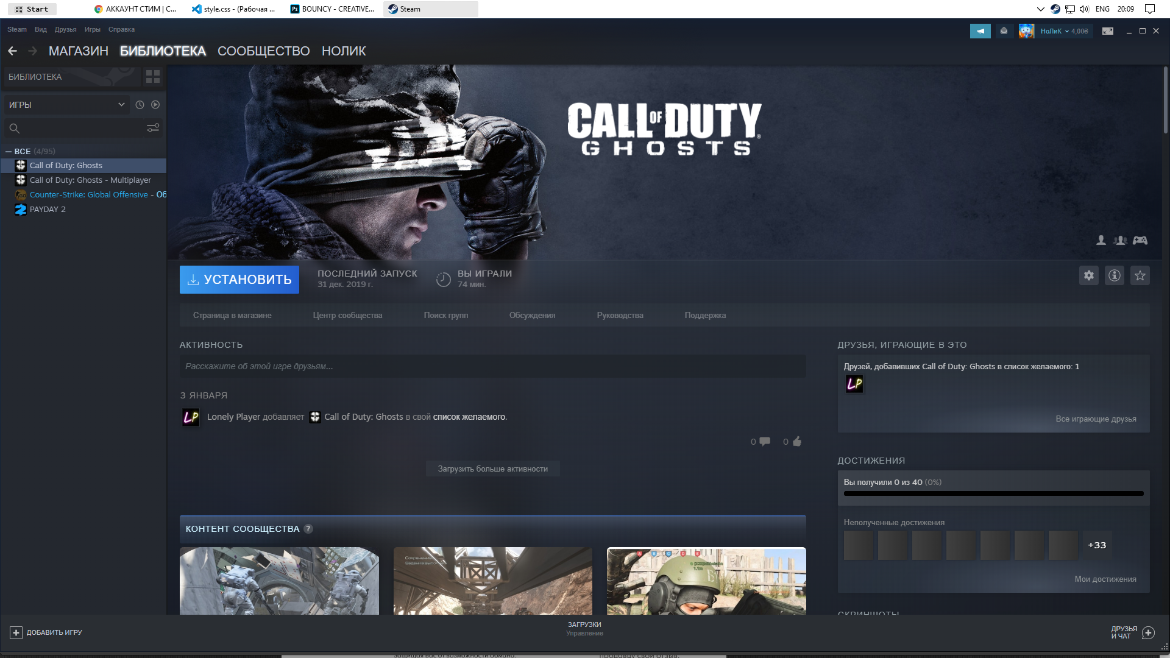
Task: Go to the МАГАЗИН tab
Action: (79, 51)
